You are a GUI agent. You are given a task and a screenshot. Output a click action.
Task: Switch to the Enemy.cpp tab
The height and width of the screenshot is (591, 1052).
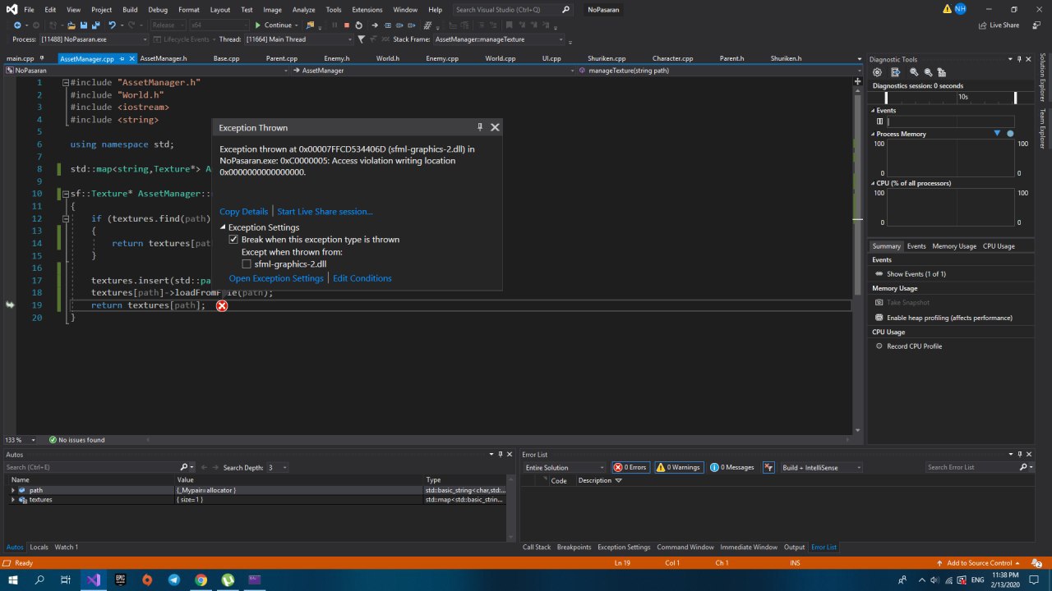[x=441, y=58]
